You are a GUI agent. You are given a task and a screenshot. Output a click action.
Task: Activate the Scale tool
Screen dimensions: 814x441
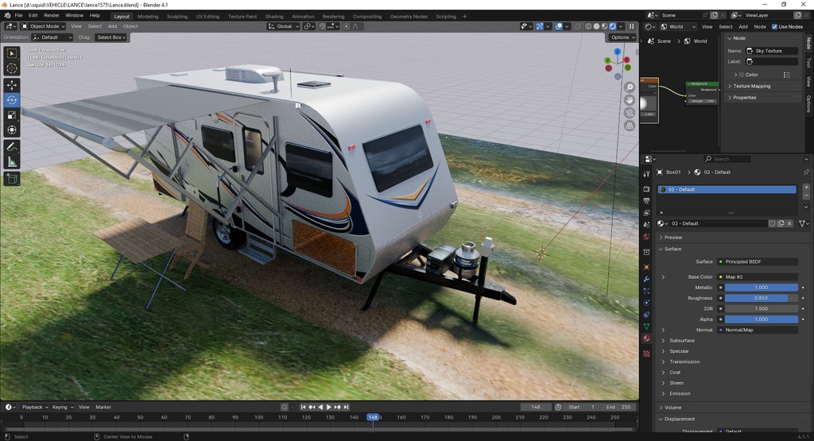(12, 115)
